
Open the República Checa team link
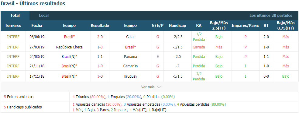69,47
